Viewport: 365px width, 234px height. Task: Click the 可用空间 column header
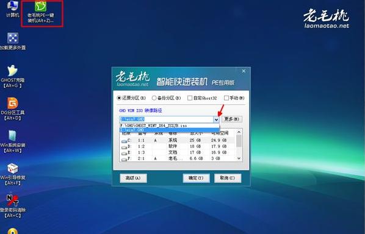(x=220, y=133)
